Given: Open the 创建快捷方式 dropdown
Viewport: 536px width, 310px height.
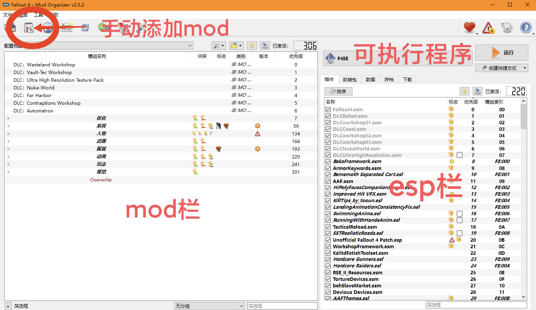Looking at the screenshot, I should [502, 68].
